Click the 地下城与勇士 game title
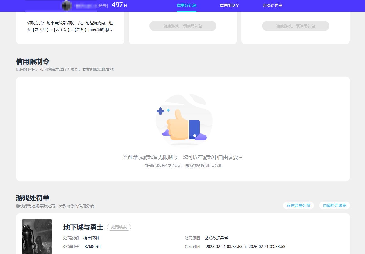This screenshot has width=365, height=254. pyautogui.click(x=83, y=227)
